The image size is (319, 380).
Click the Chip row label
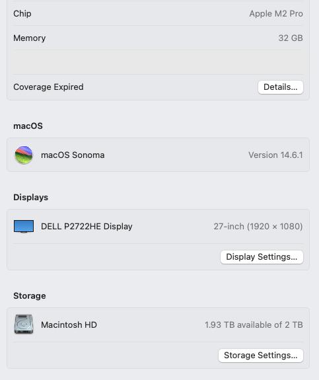22,14
